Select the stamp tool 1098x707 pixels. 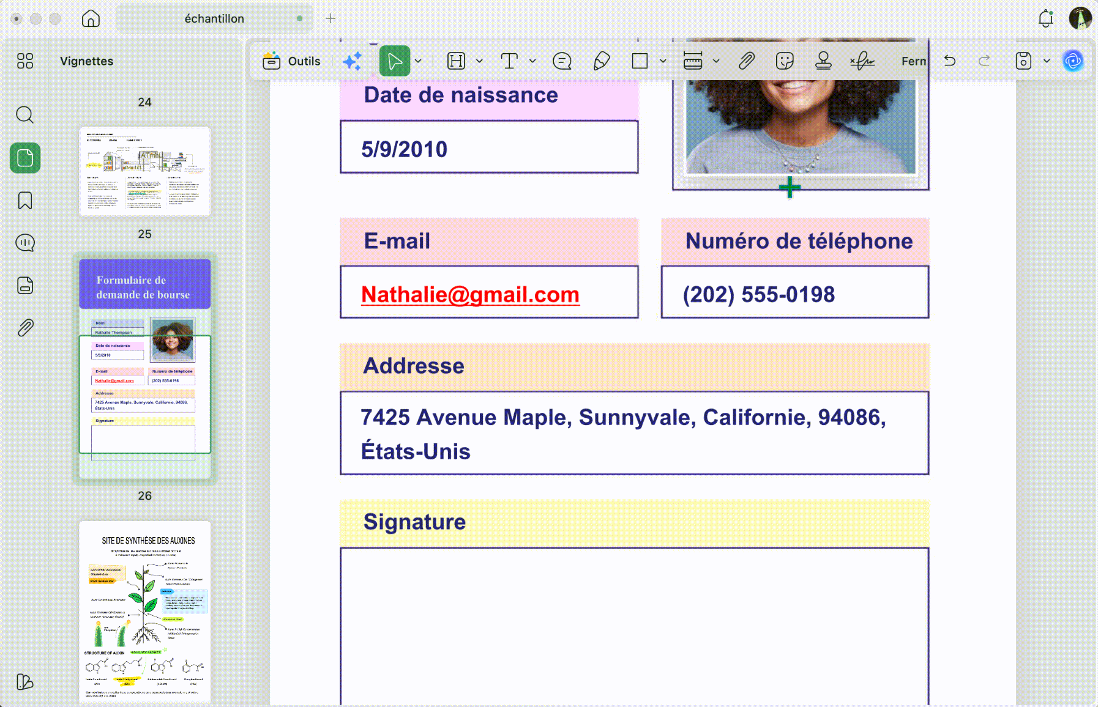coord(823,61)
